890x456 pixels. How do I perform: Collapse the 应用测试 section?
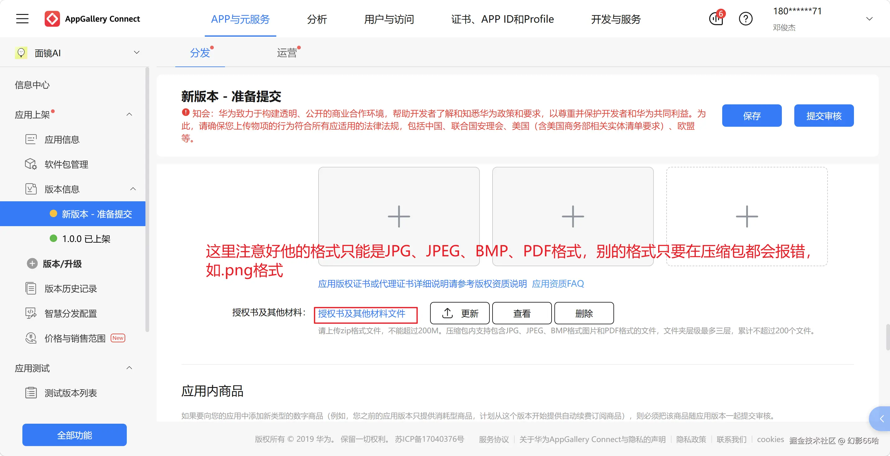(x=129, y=368)
